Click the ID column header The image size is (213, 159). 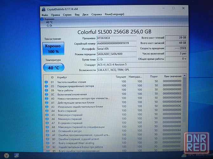52,77
